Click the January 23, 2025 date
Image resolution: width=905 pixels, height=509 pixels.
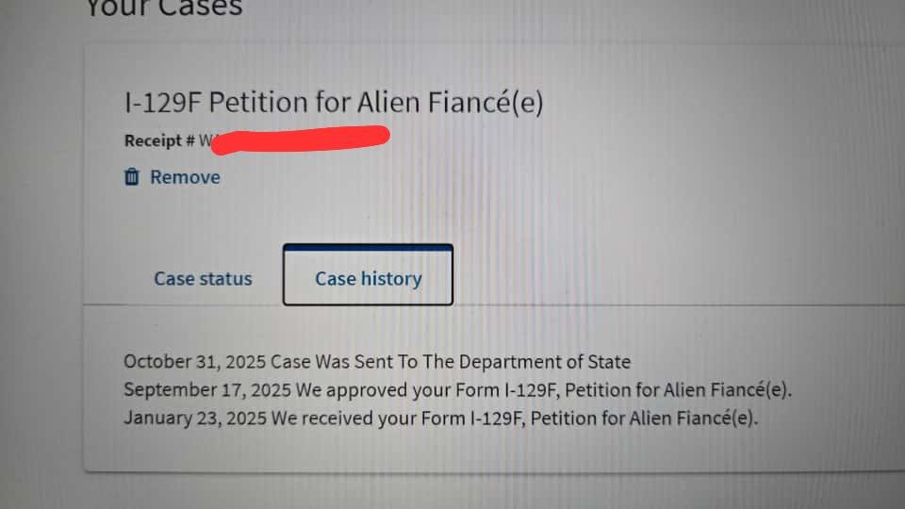[x=195, y=419]
